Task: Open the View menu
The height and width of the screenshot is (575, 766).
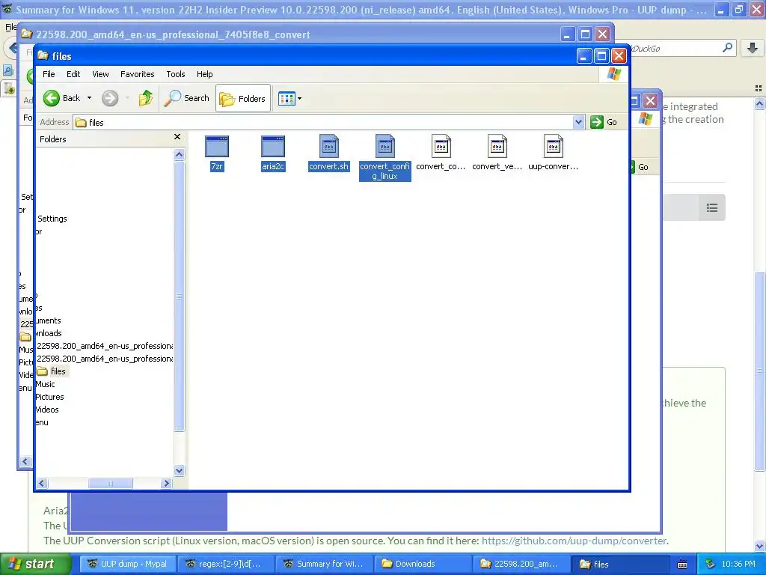Action: point(101,74)
